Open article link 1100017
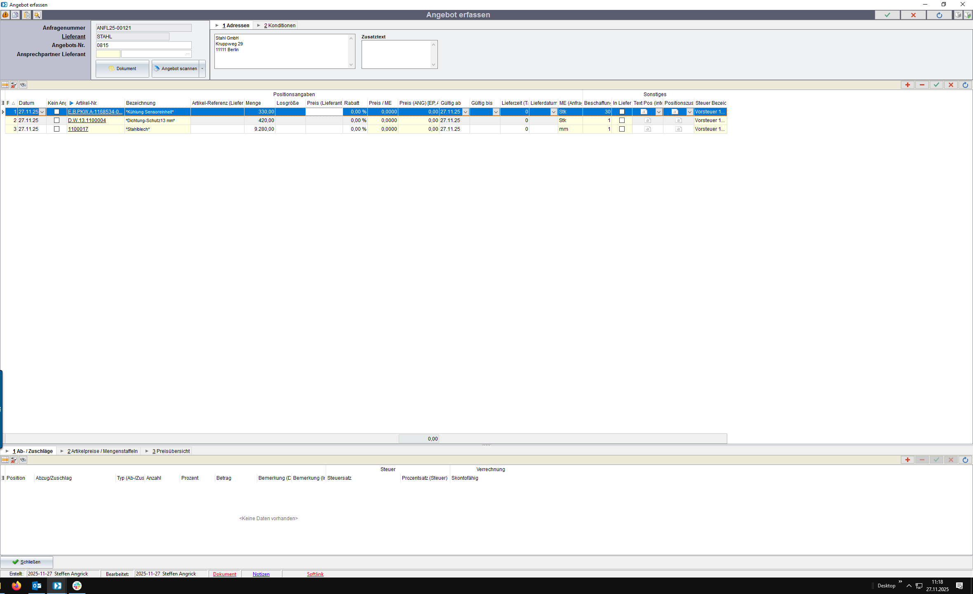Viewport: 973px width, 594px height. [x=78, y=129]
